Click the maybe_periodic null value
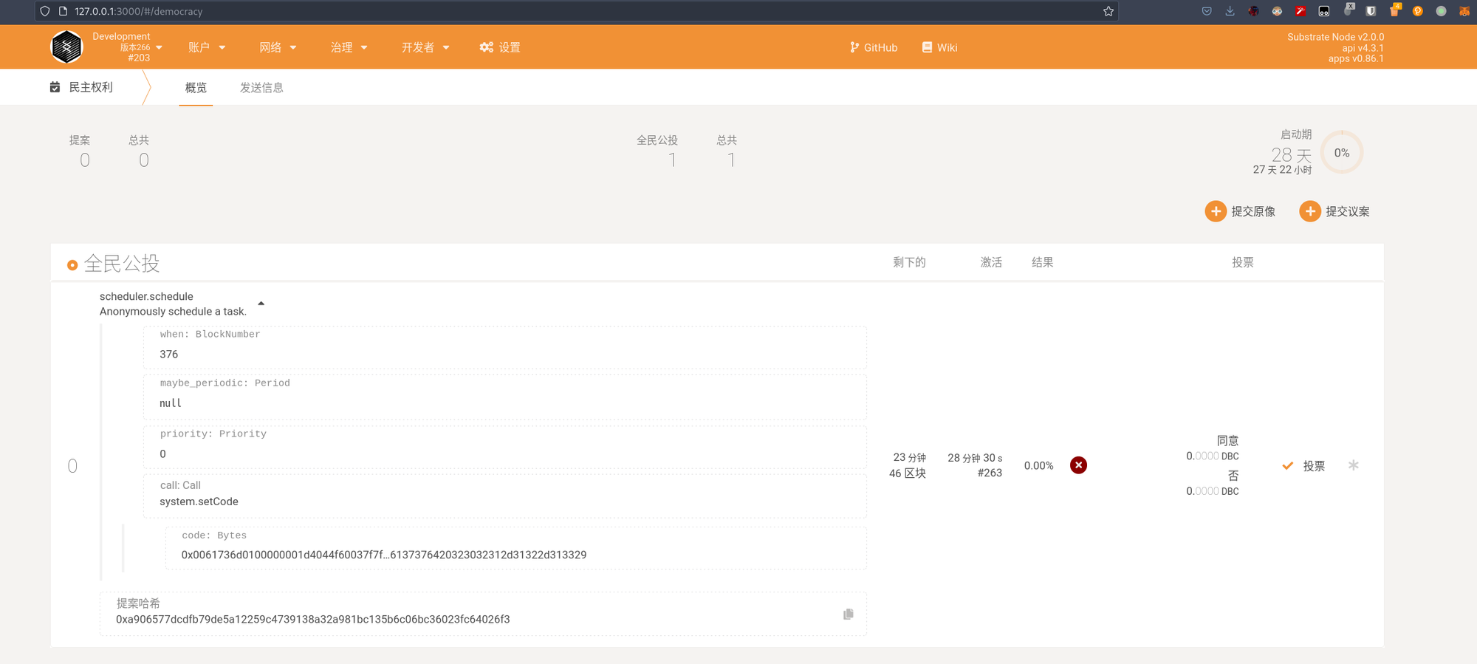This screenshot has height=664, width=1477. point(171,403)
